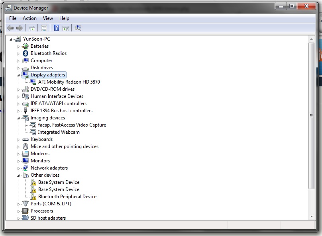
Task: Select the Other devices label
Action: coord(45,175)
